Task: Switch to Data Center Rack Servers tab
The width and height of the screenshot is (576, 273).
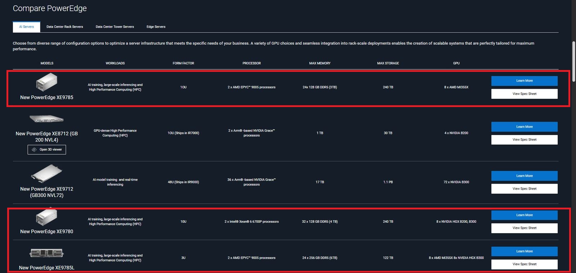Action: point(65,27)
